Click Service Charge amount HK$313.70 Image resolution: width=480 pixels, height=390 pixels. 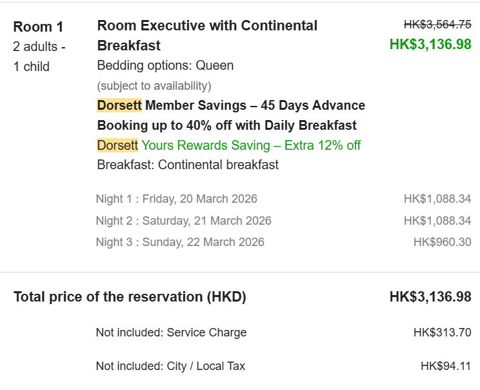(443, 333)
